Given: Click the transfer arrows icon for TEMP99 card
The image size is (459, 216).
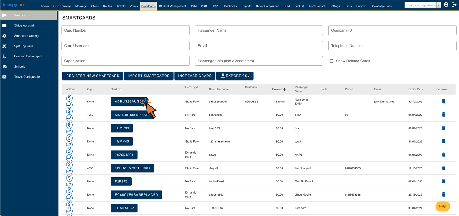Looking at the screenshot, I should [69, 131].
